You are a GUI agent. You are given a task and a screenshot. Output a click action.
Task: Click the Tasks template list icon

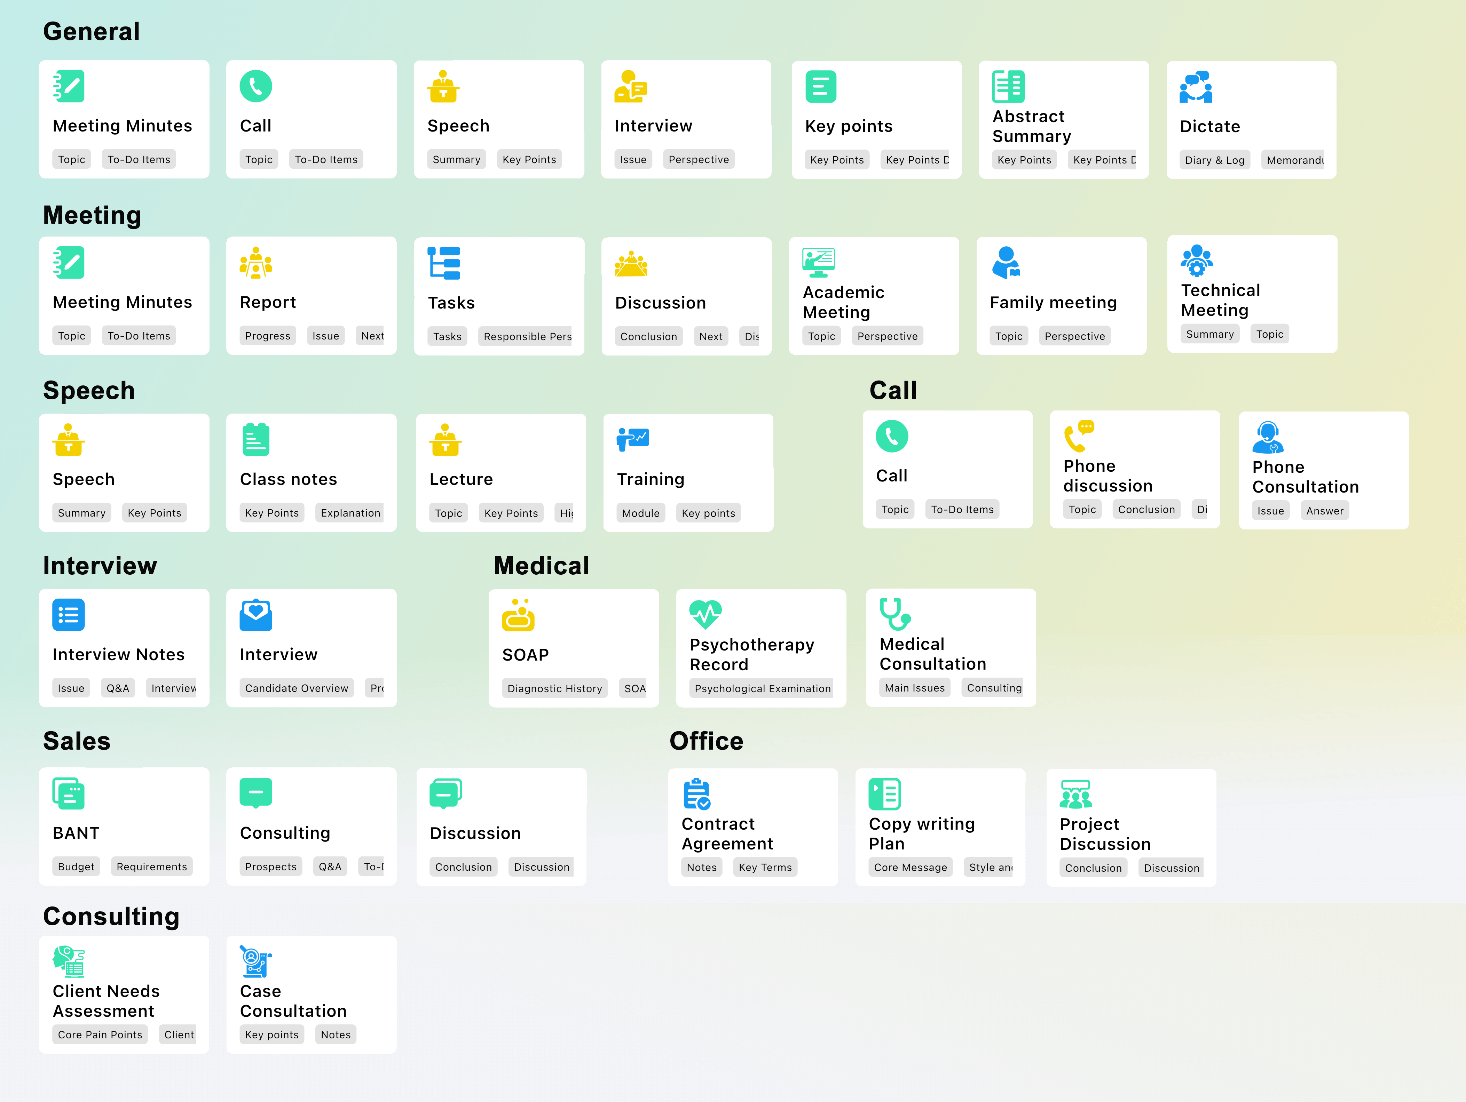(444, 264)
